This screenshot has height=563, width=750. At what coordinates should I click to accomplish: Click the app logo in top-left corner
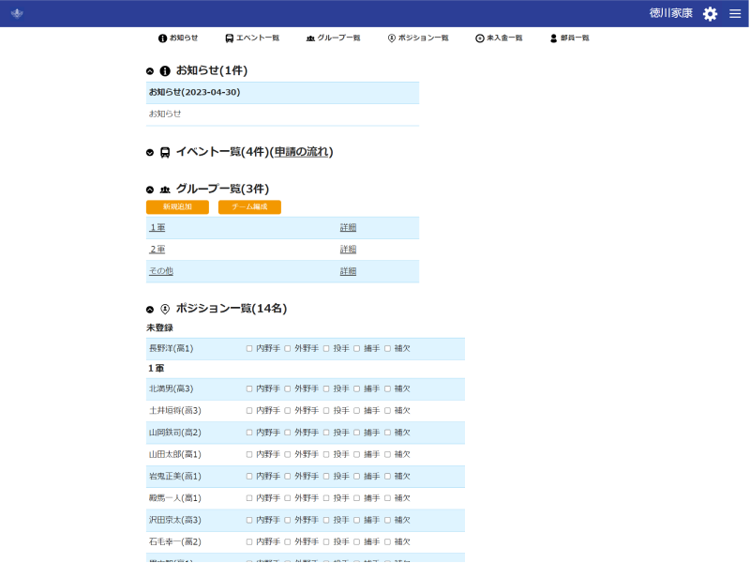(x=17, y=14)
